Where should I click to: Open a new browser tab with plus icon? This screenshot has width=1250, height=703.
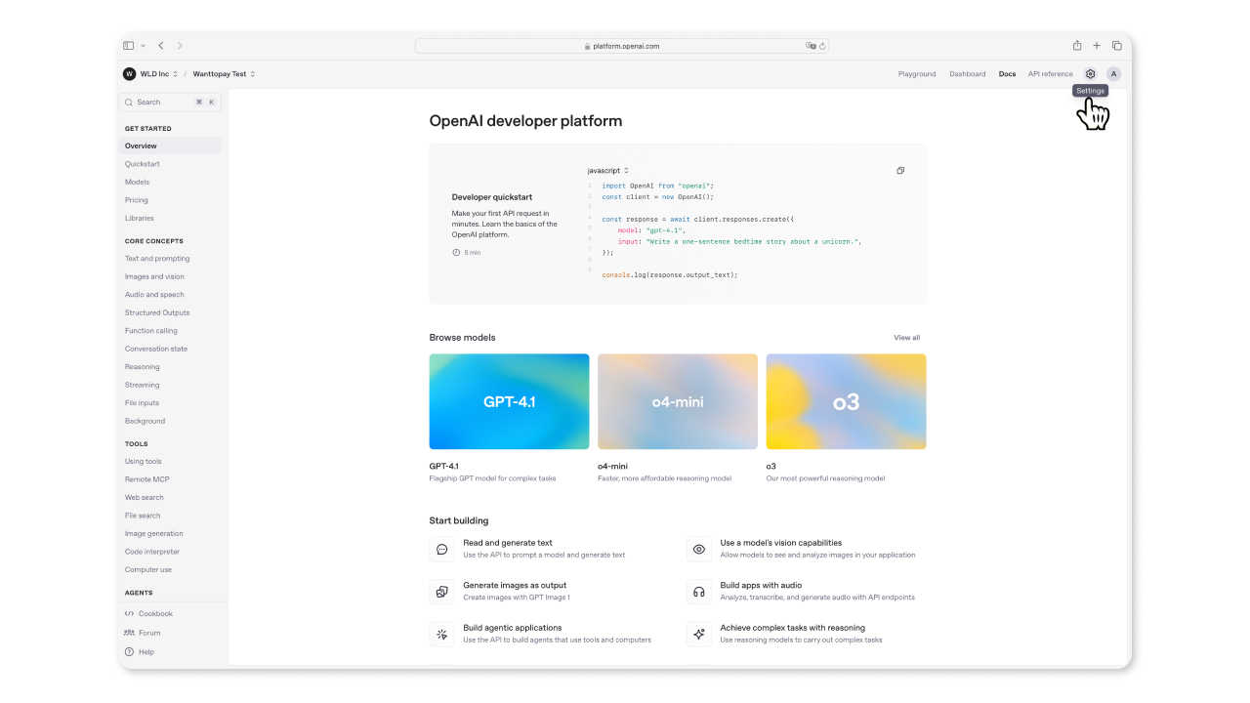[1097, 46]
